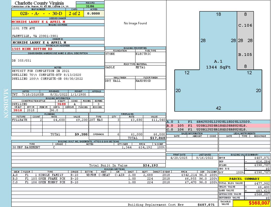Click the pink-highlighted B.0 sketch legend row
This screenshot has width=271, height=207.
click(x=218, y=125)
